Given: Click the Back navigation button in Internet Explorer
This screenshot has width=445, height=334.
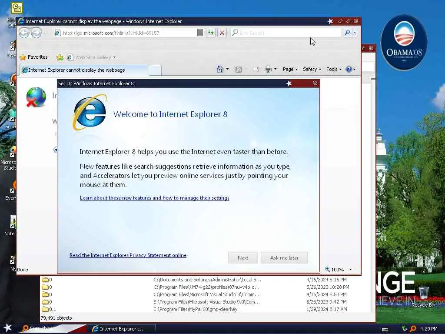Looking at the screenshot, I should 24,33.
